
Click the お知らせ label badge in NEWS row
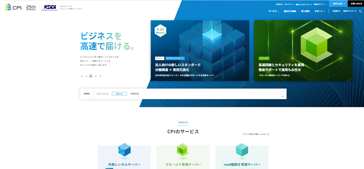point(119,93)
